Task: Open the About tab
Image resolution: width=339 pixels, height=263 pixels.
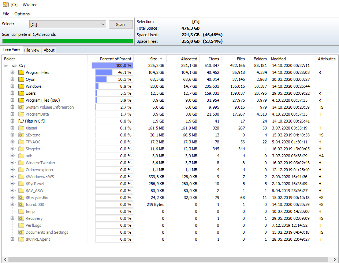Action: pos(49,50)
